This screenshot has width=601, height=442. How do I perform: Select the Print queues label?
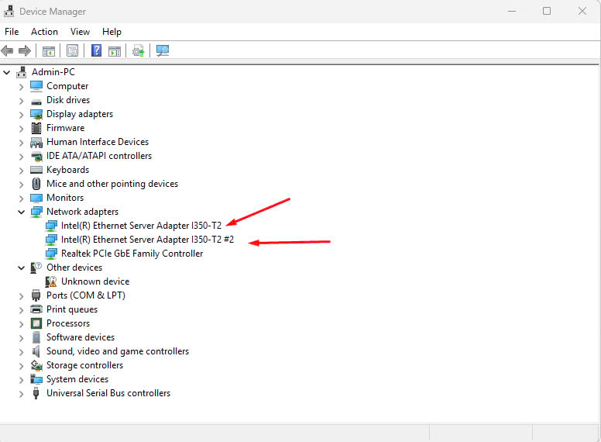pos(72,309)
